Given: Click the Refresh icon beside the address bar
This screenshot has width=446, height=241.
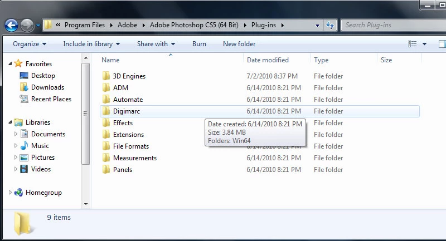Looking at the screenshot, I should pos(330,25).
